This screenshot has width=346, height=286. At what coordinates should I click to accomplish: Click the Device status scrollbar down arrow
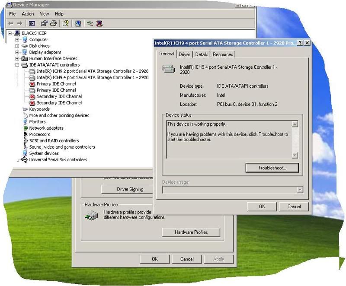click(x=295, y=155)
